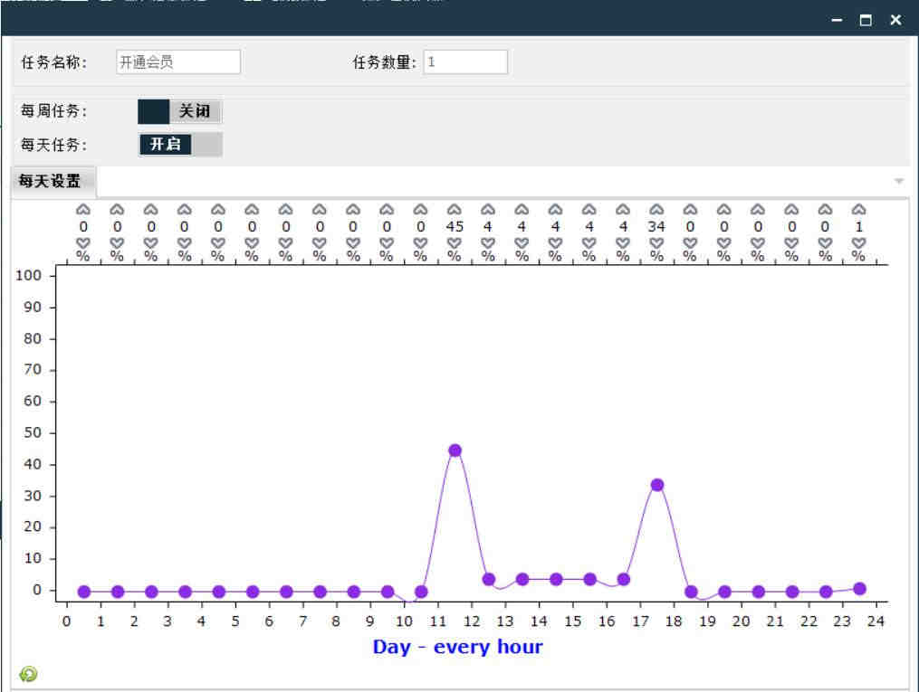
Task: Decrease percentage for the hour 2-3 slot
Action: tap(150, 242)
